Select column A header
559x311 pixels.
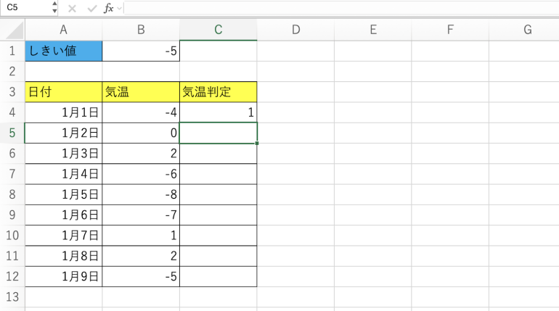point(63,30)
